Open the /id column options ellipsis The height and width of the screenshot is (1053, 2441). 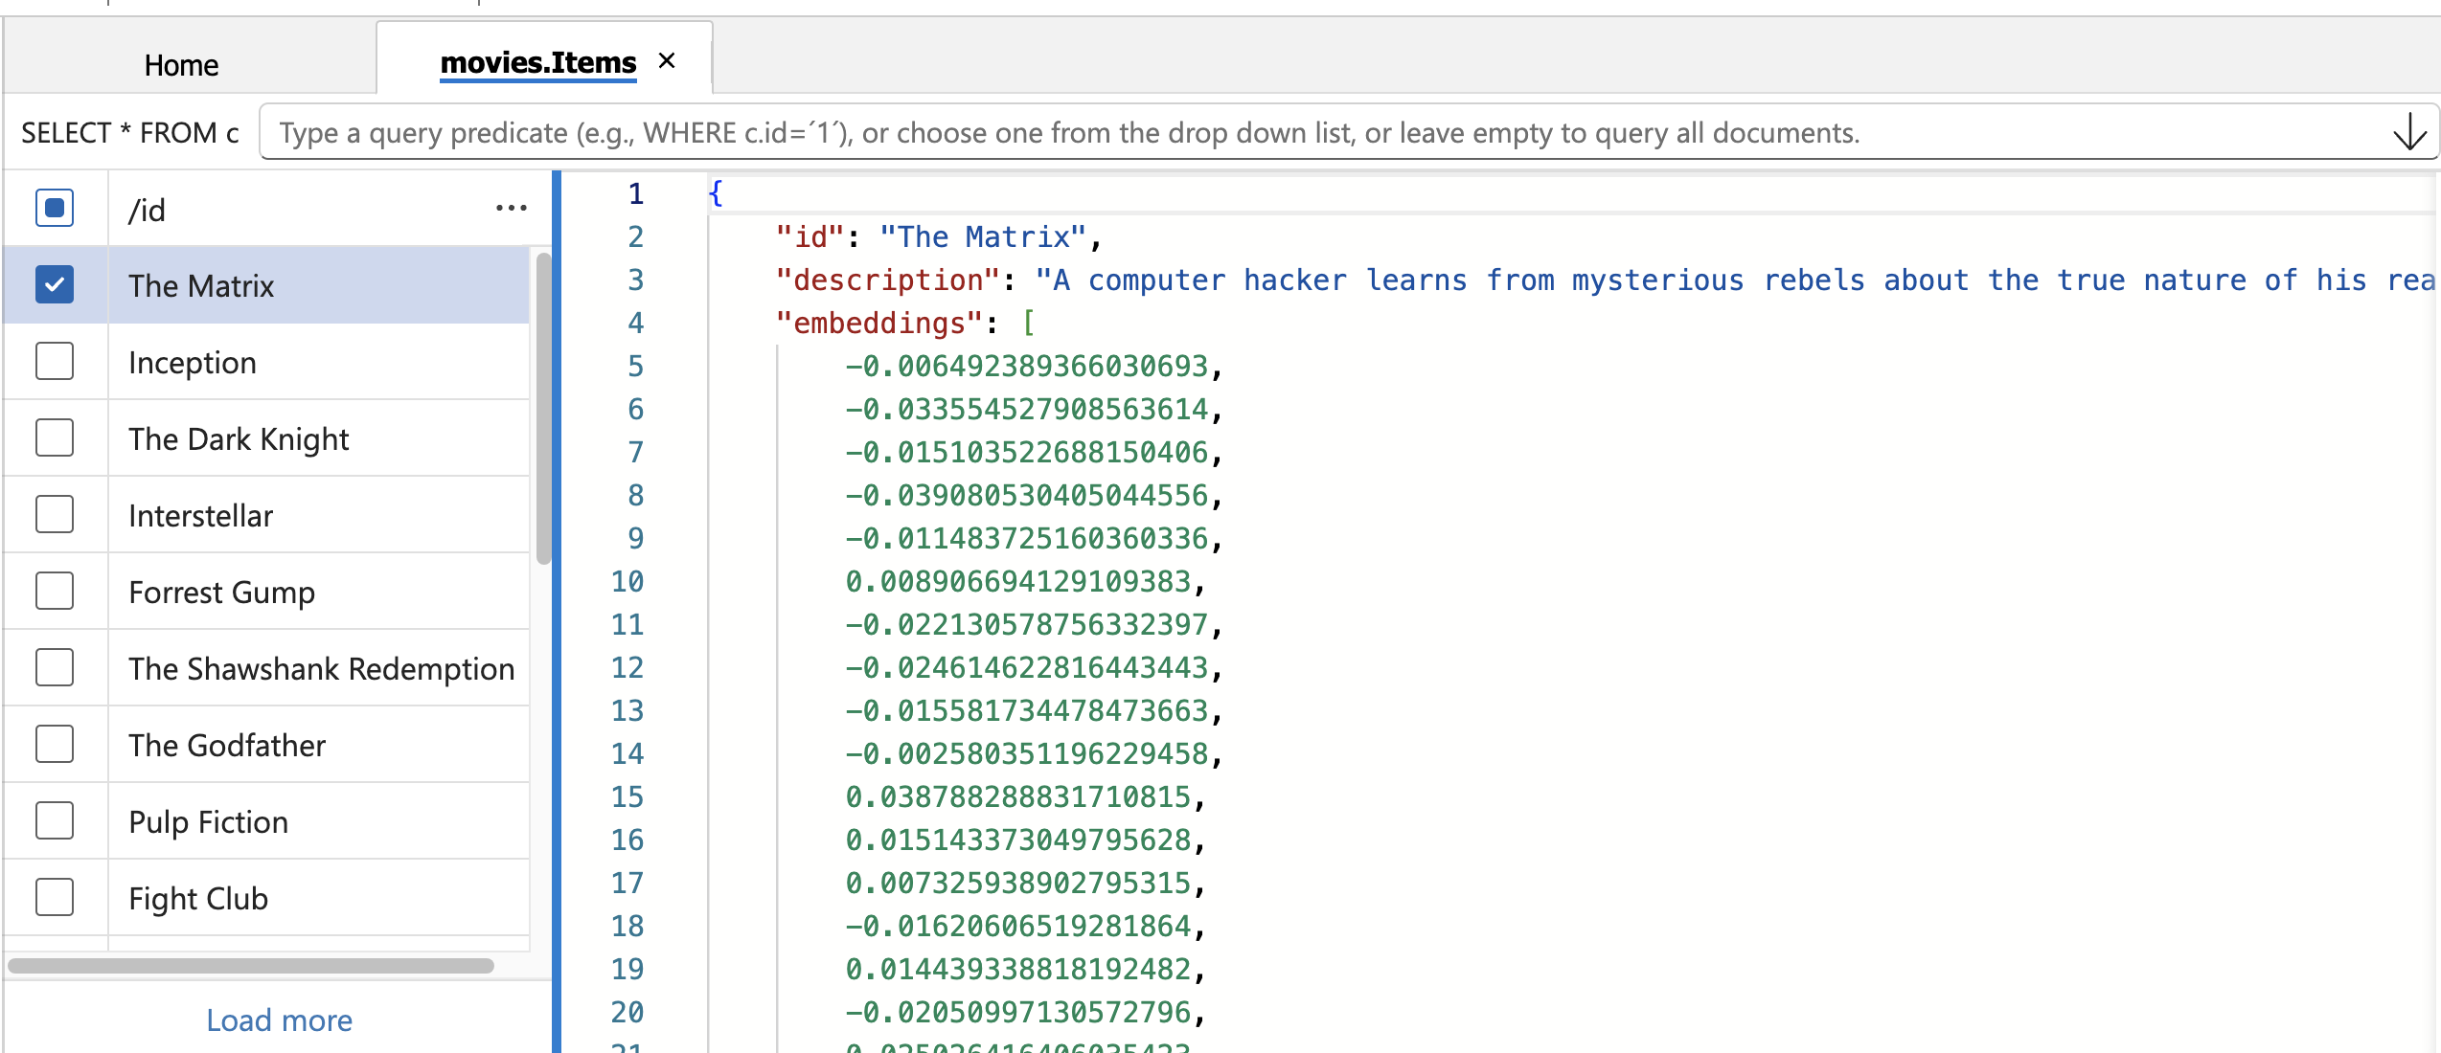pos(511,209)
